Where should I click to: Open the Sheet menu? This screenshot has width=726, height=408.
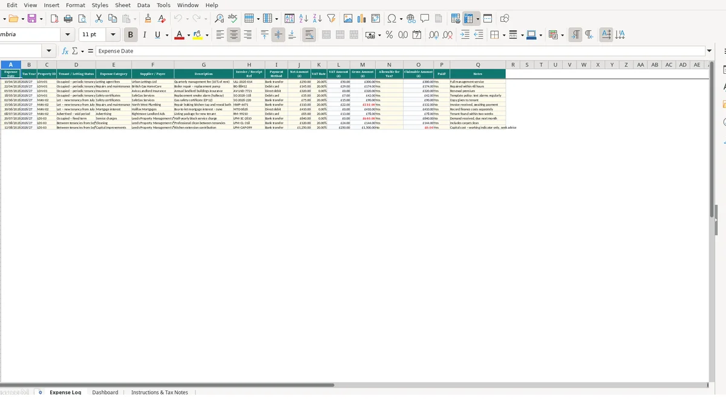[123, 5]
